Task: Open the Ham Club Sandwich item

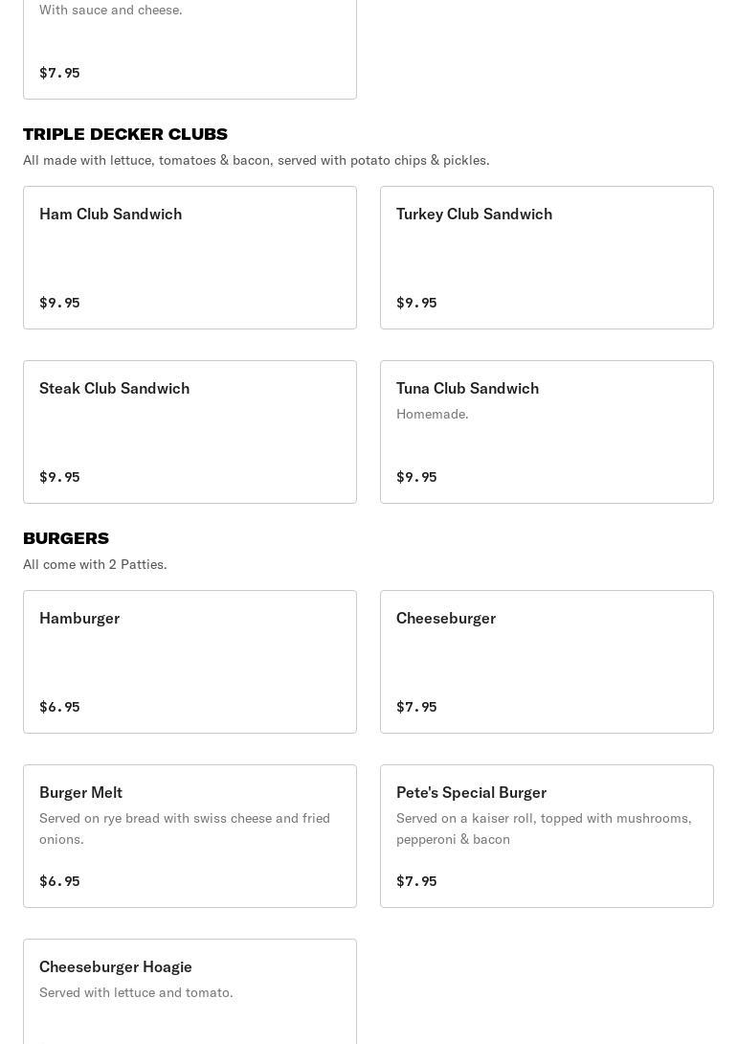Action: [x=190, y=257]
